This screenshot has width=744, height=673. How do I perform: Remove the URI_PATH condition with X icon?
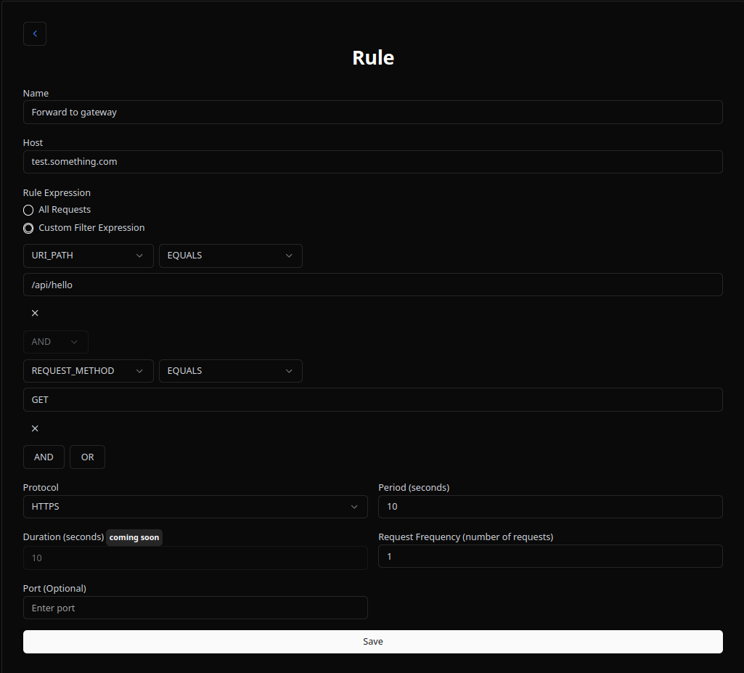click(35, 313)
